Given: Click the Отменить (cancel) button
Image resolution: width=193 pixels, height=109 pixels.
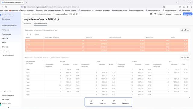Looking at the screenshot, I should tap(177, 14).
